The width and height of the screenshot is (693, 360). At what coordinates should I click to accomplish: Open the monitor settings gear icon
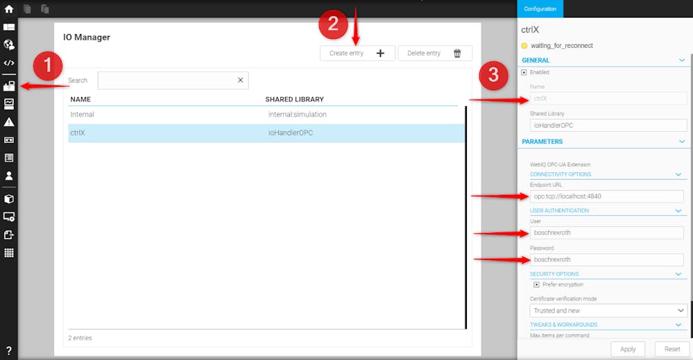(9, 216)
